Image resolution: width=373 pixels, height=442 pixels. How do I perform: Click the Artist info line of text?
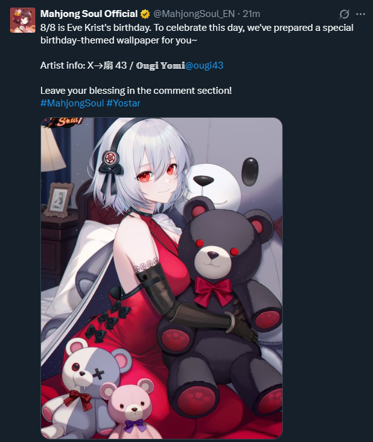132,65
